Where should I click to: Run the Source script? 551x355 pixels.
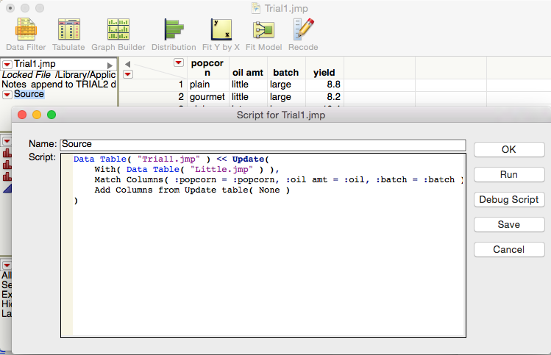509,174
